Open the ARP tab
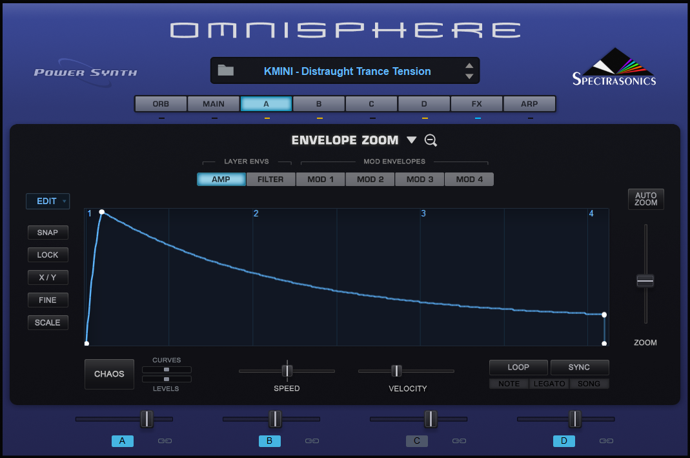This screenshot has height=458, width=690. (529, 104)
